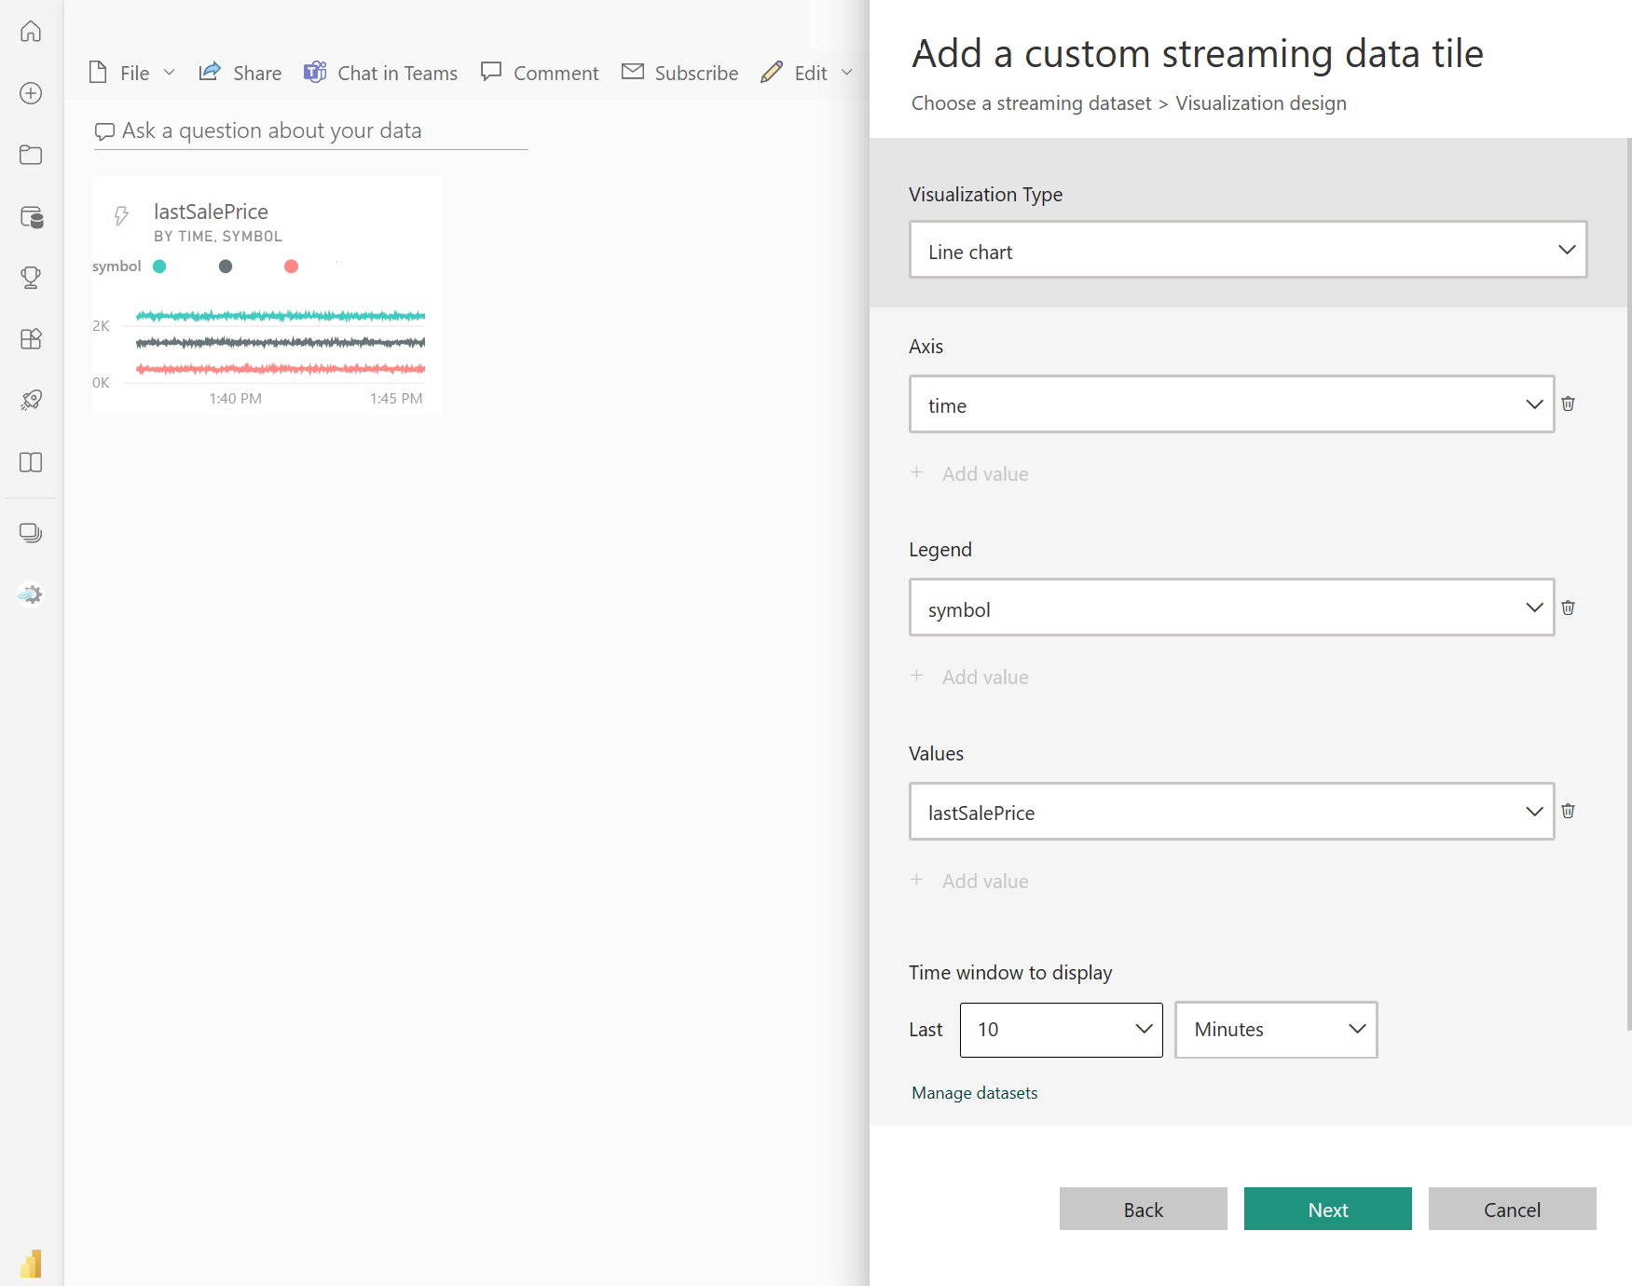Click the teal symbol legend dot
The image size is (1632, 1286).
[x=159, y=267]
